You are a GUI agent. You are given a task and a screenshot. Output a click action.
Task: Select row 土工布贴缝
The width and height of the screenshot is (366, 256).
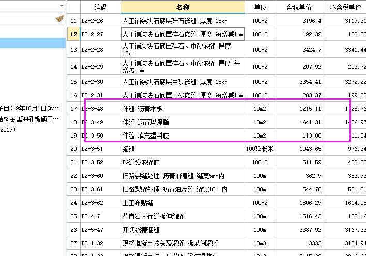point(183,203)
